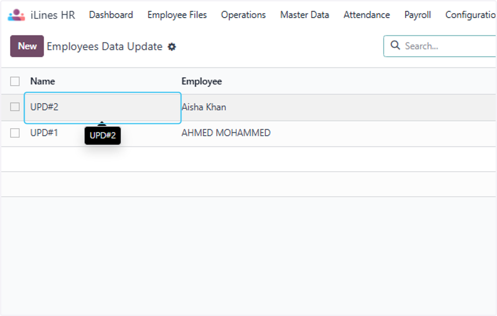Click the iLines HR app name
The width and height of the screenshot is (497, 316).
pos(53,15)
